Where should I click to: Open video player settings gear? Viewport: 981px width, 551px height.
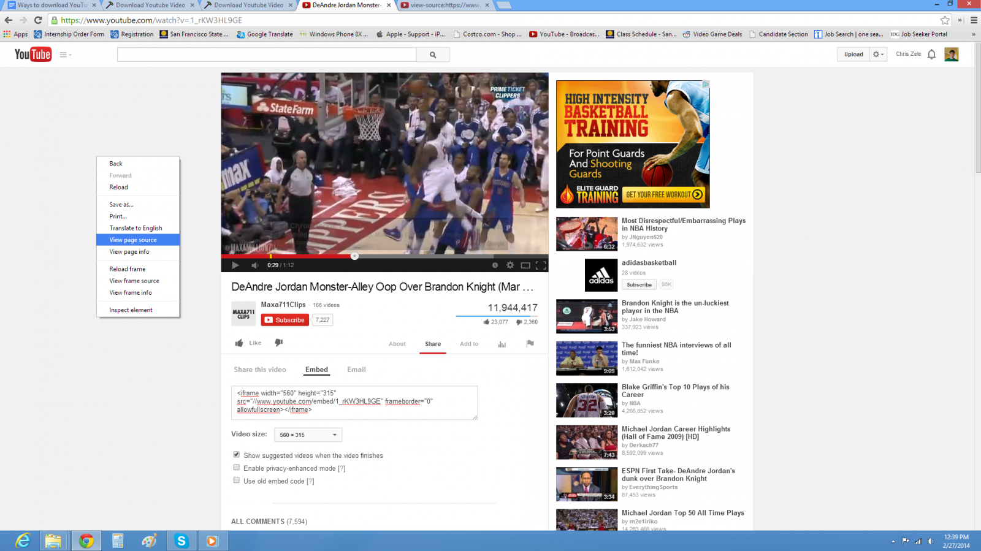click(x=510, y=265)
